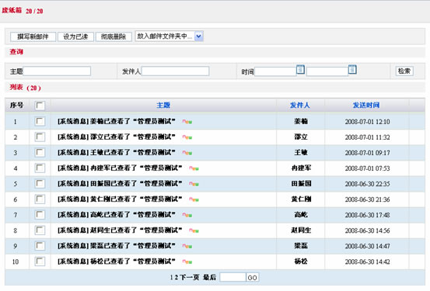
Task: Open the end date calendar picker
Action: point(352,70)
